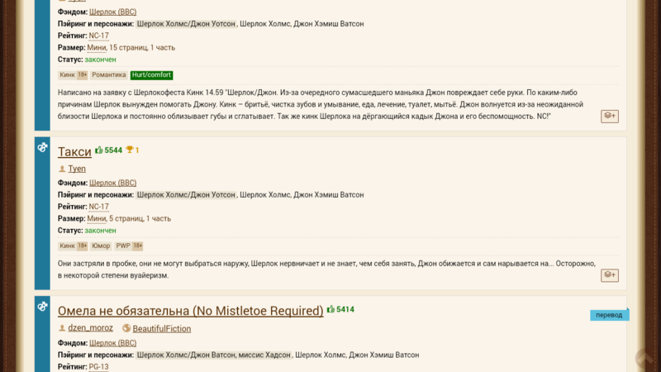This screenshot has width=661, height=372.
Task: Open the story titled Такси
Action: coord(74,152)
